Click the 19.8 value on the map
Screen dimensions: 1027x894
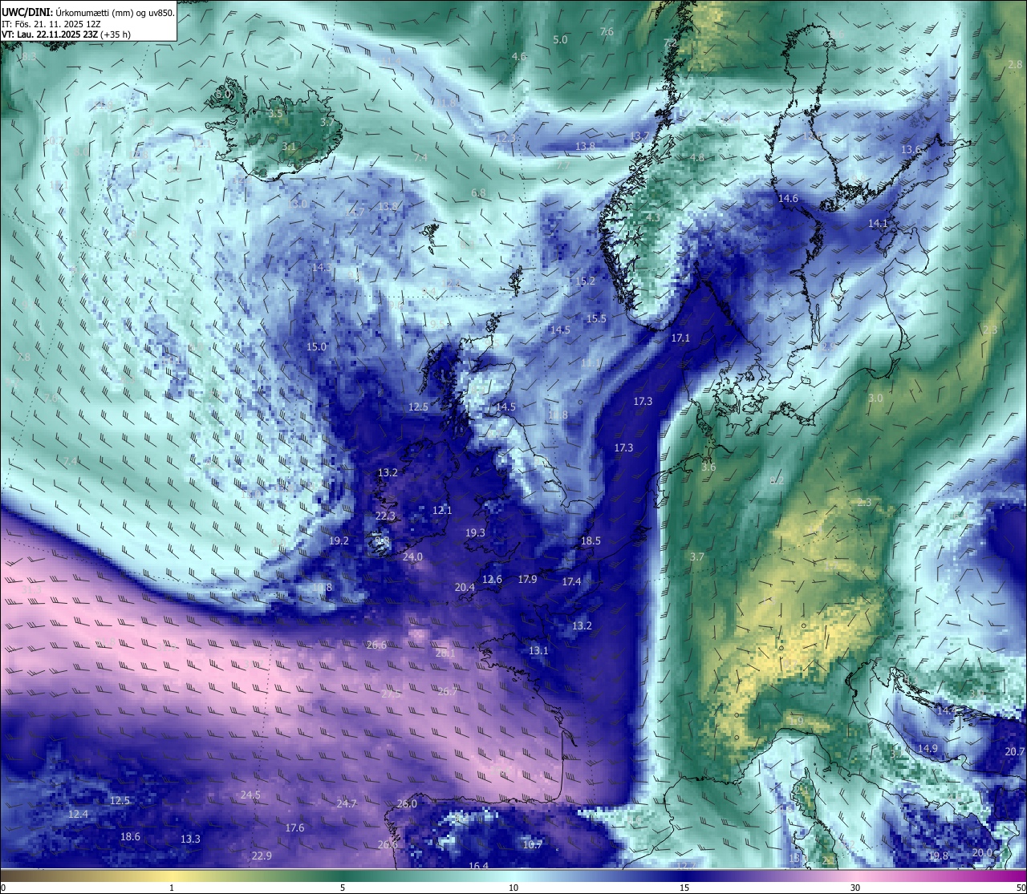(939, 856)
